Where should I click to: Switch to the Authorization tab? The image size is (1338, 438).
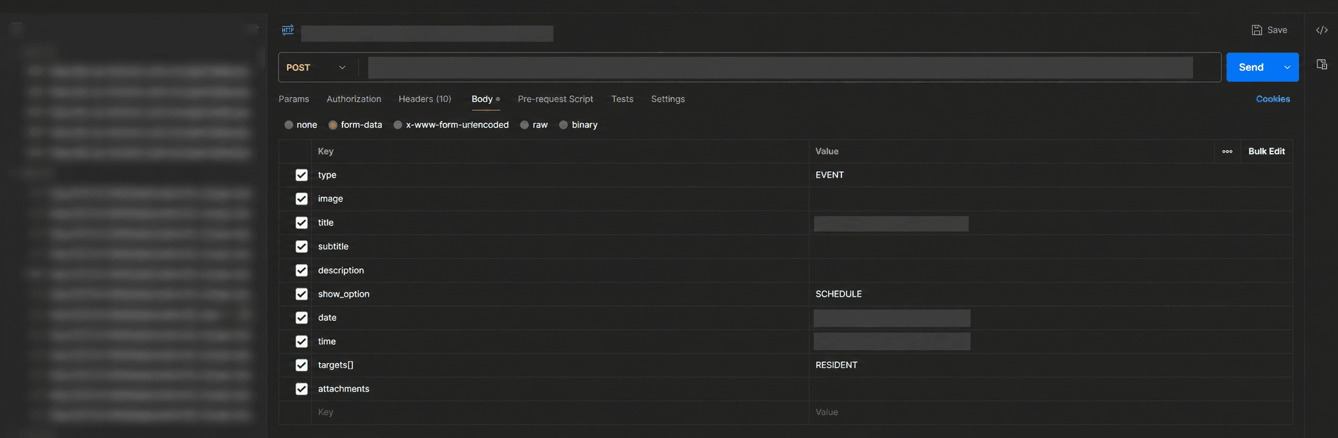point(354,99)
